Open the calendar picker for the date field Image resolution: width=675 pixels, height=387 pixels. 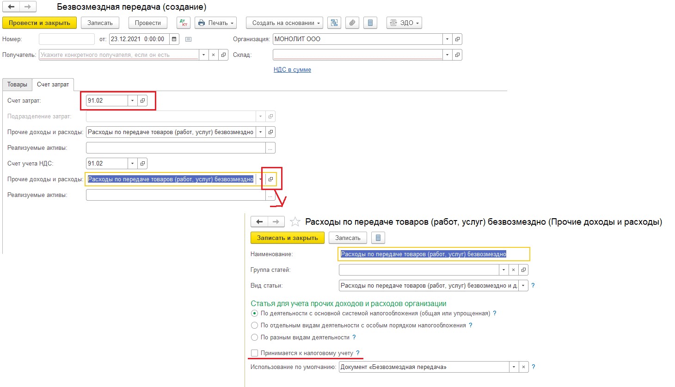coord(174,39)
